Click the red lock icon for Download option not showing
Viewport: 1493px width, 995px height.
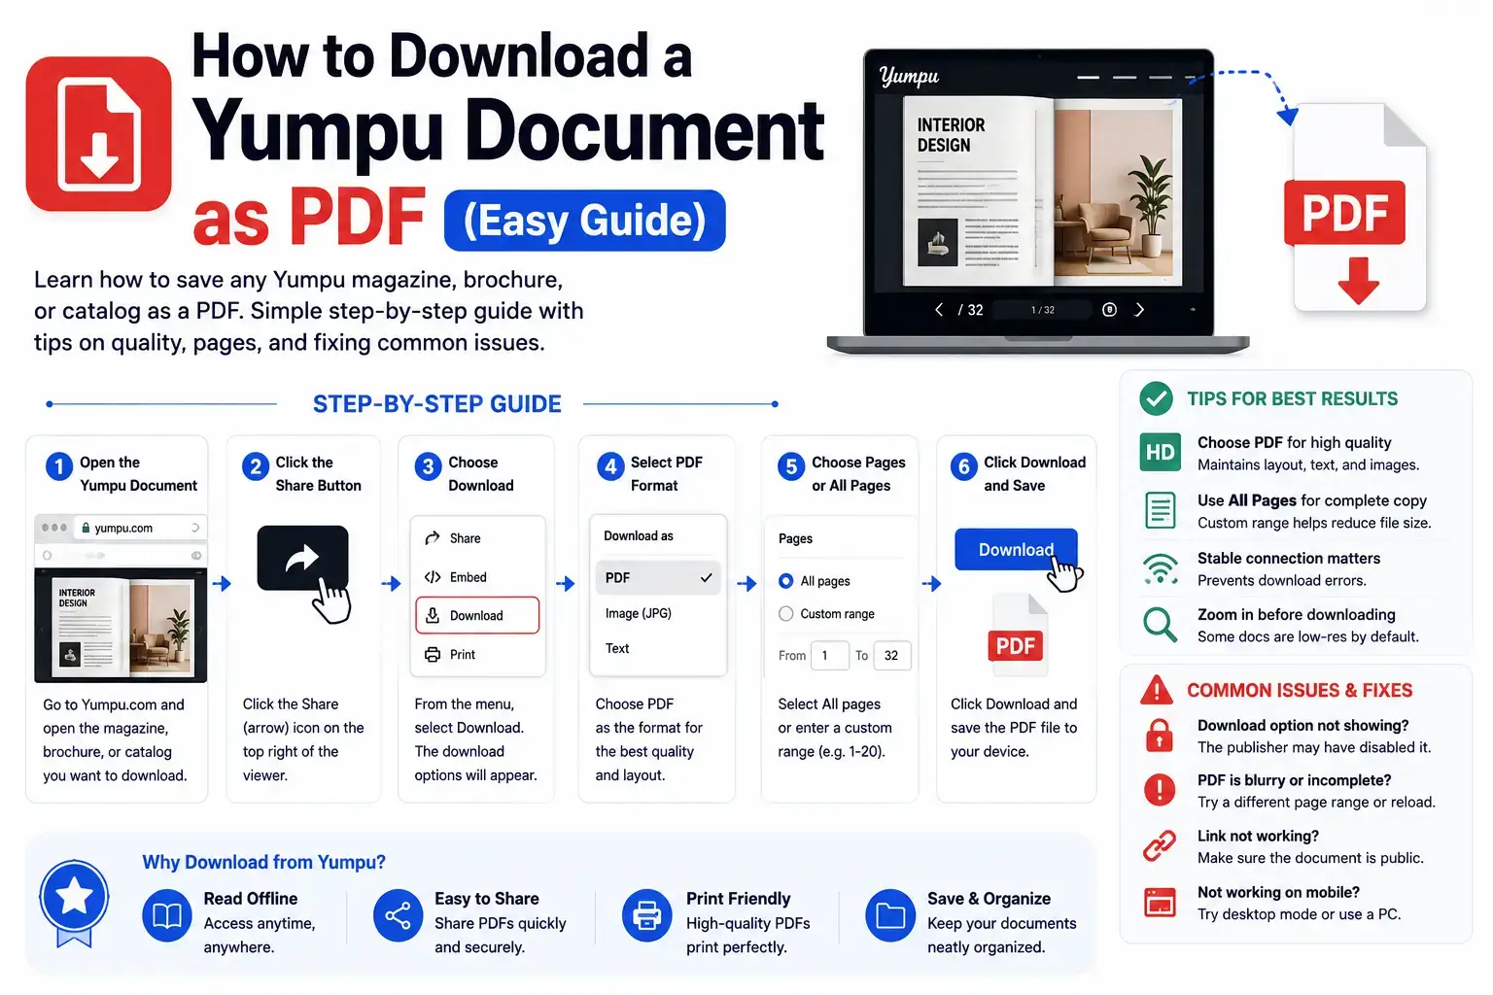point(1159,736)
